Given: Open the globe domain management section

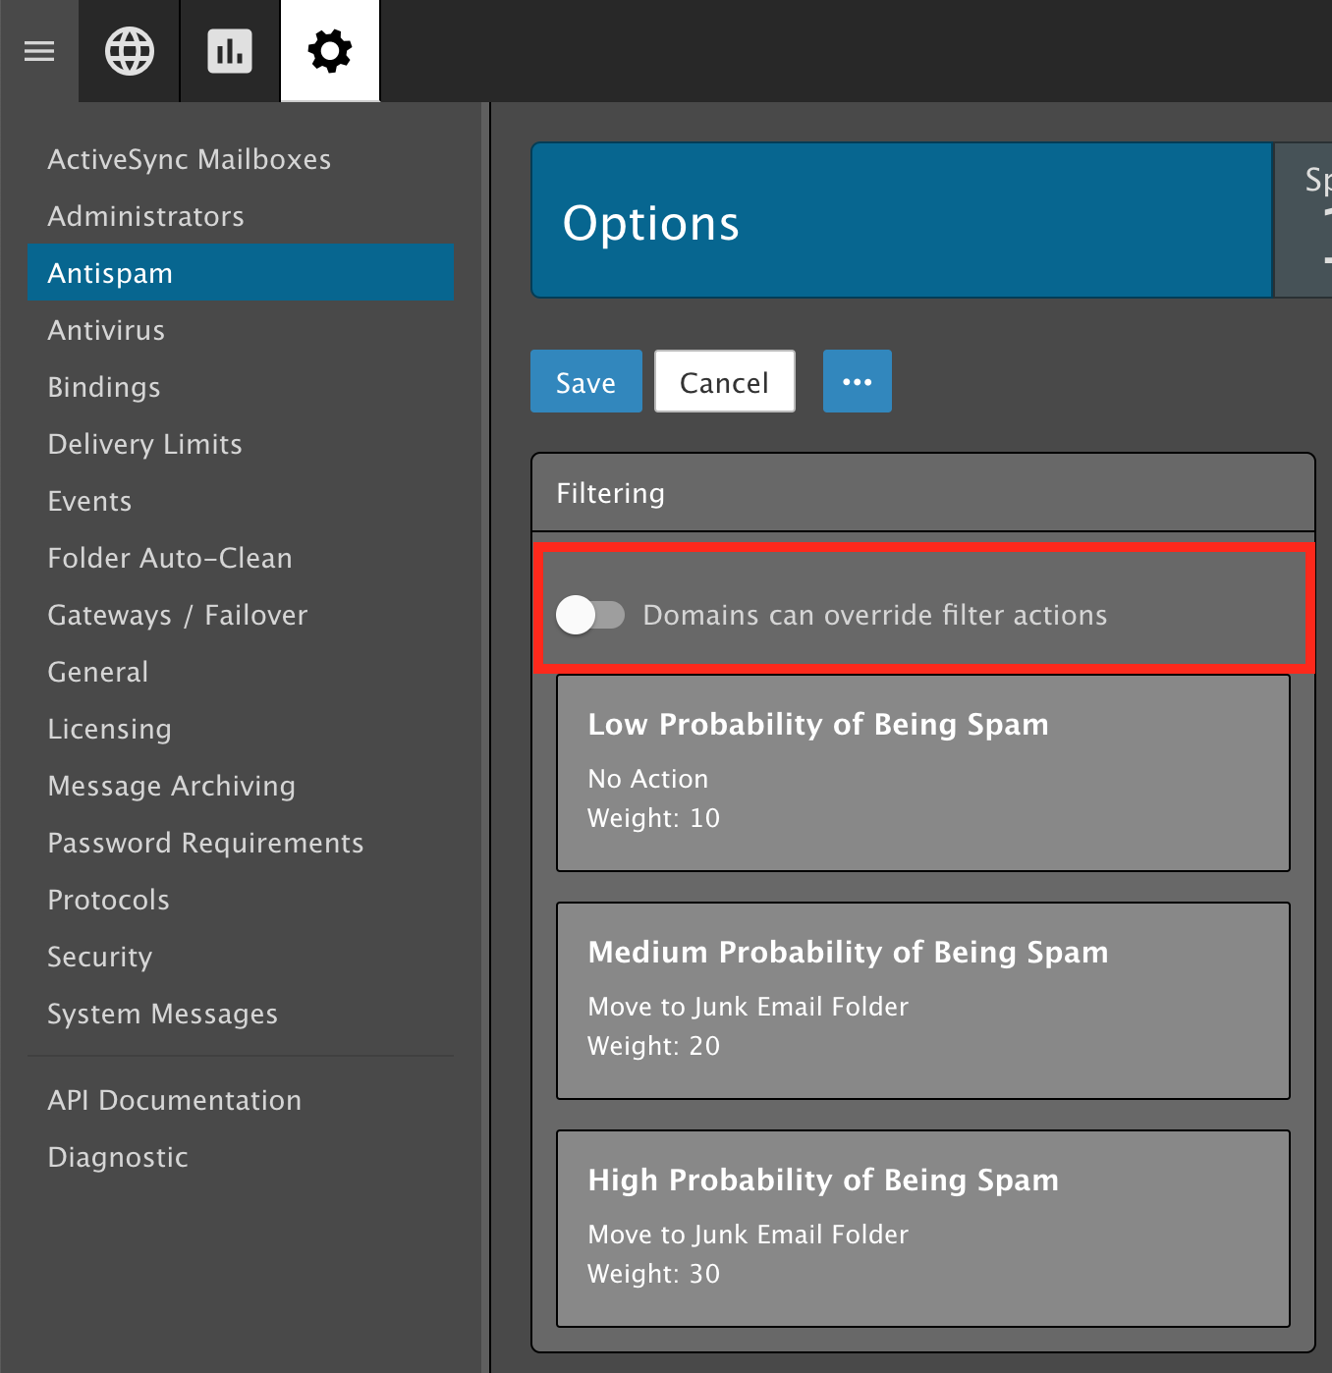Looking at the screenshot, I should pyautogui.click(x=130, y=51).
